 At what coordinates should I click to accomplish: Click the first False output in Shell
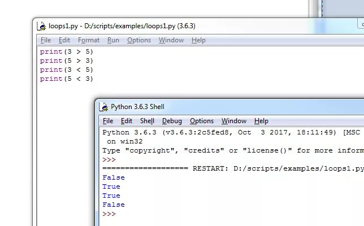click(114, 177)
